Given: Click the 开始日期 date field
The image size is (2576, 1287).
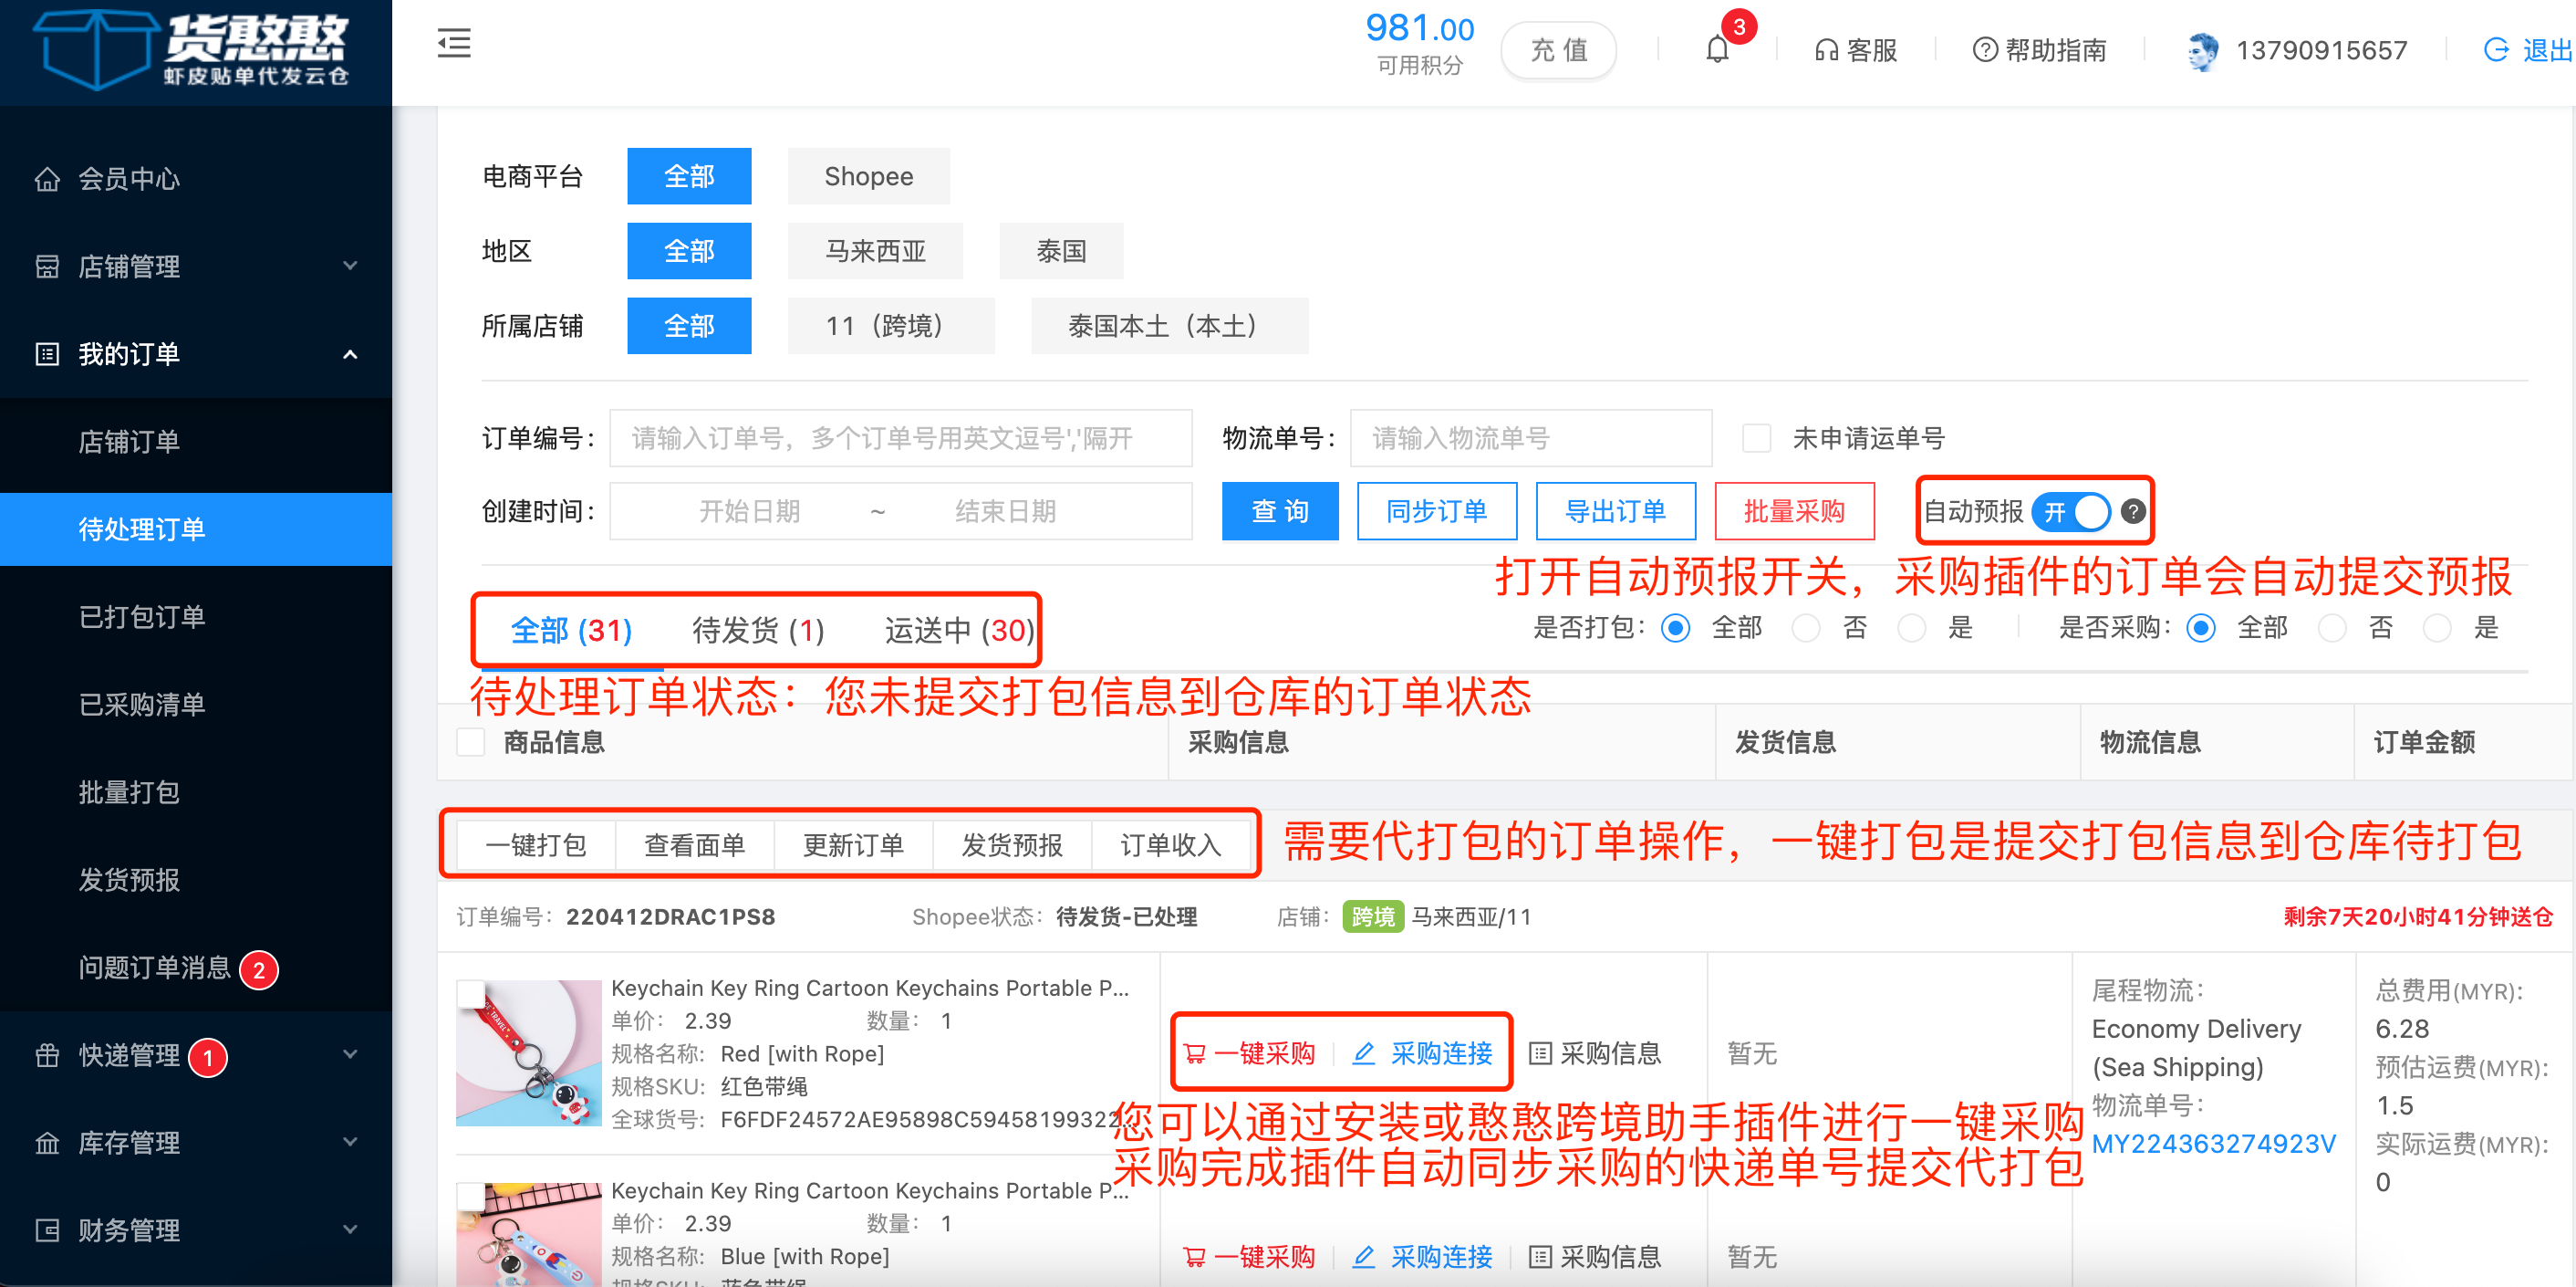Looking at the screenshot, I should [x=749, y=511].
